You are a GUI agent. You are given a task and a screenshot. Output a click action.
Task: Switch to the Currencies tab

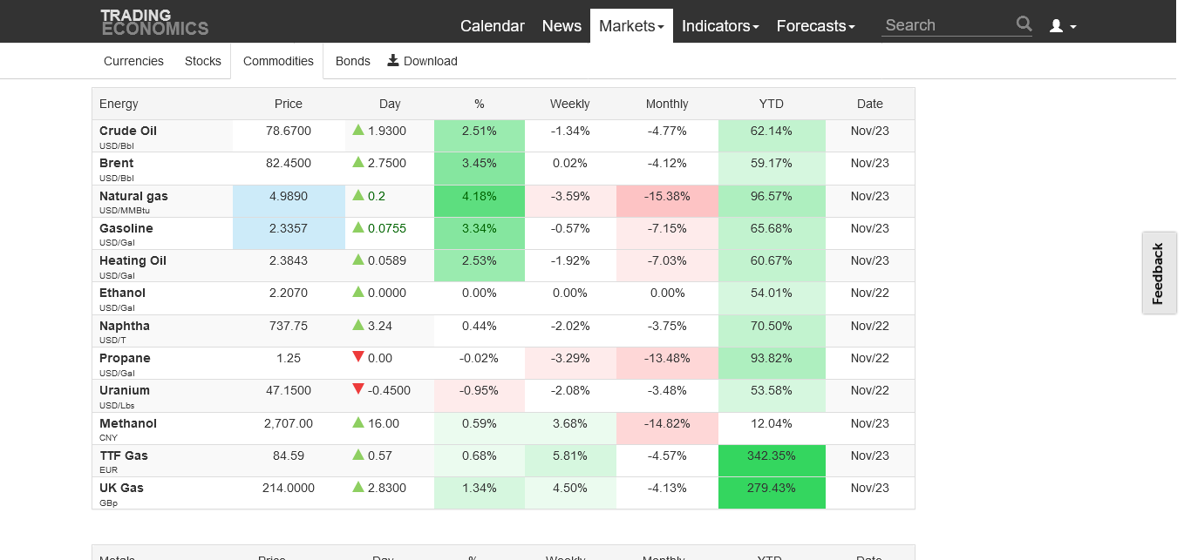pos(133,61)
